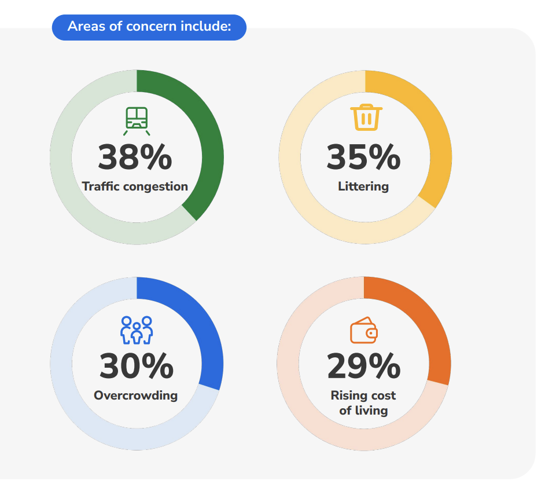Click the 30% figure

pos(137,365)
